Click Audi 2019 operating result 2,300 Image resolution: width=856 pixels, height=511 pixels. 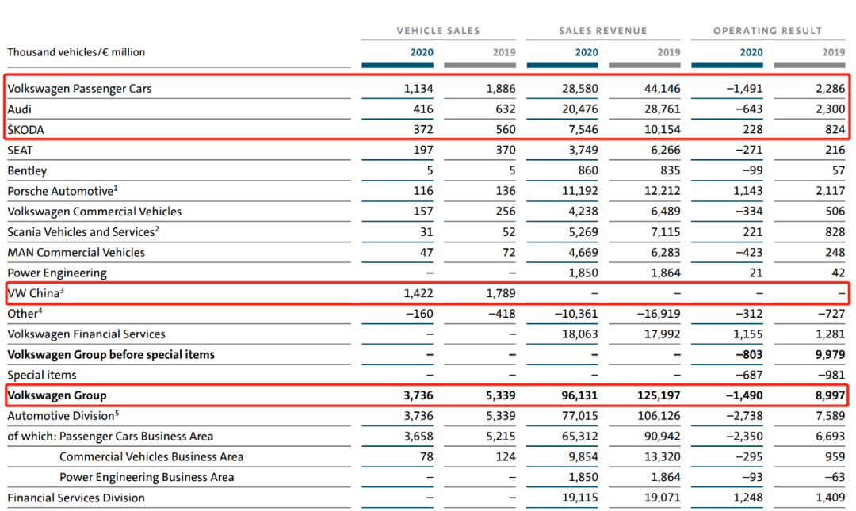[x=831, y=109]
